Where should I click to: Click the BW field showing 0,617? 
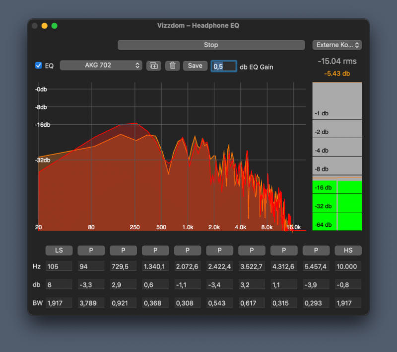[252, 303]
